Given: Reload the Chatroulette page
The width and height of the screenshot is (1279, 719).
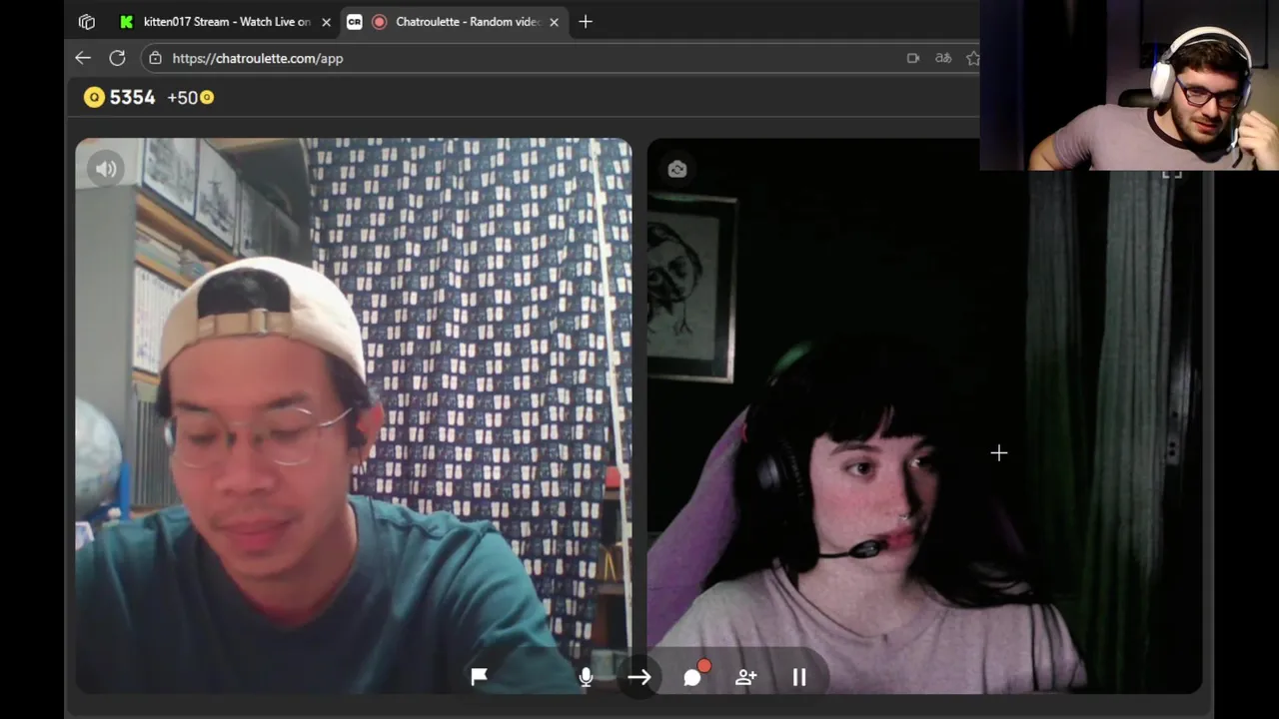Looking at the screenshot, I should [117, 58].
